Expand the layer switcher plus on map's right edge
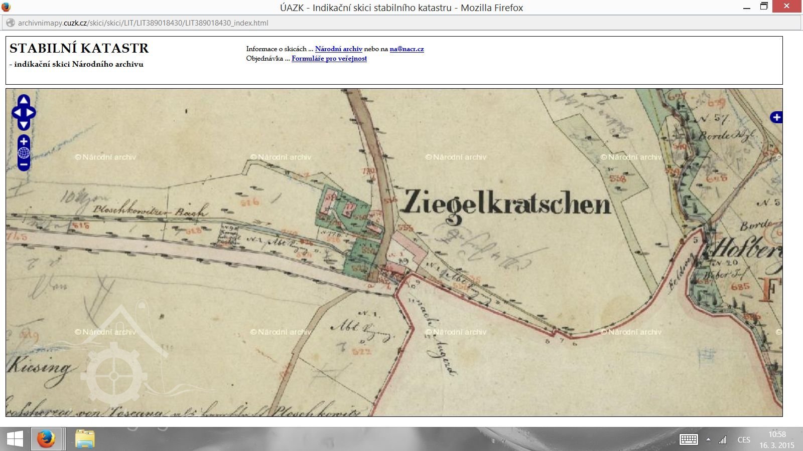Screen dimensions: 803x451 pyautogui.click(x=776, y=117)
